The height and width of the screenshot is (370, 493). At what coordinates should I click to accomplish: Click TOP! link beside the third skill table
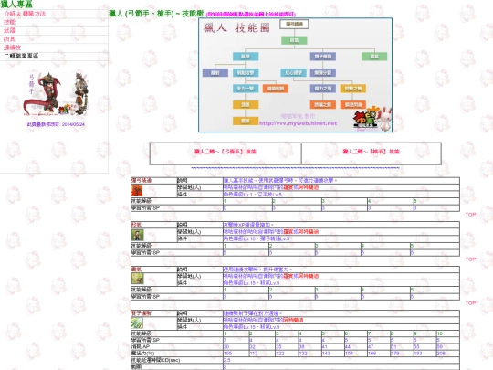(x=471, y=303)
